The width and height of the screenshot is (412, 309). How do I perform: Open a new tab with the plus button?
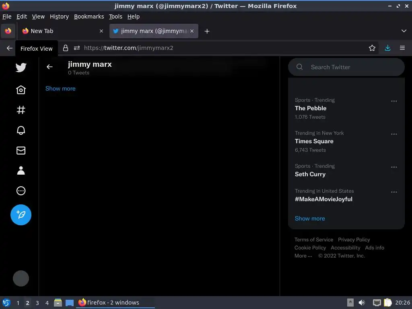coord(207,31)
